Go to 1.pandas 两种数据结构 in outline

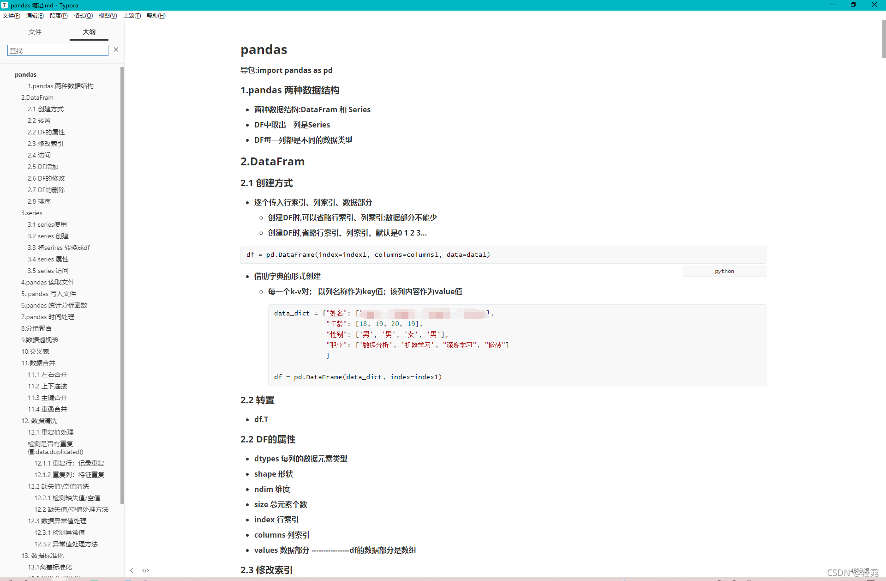click(60, 86)
